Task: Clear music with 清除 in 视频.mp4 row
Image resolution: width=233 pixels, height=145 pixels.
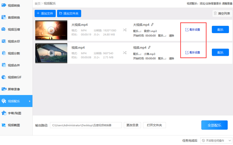Action: 171,58
